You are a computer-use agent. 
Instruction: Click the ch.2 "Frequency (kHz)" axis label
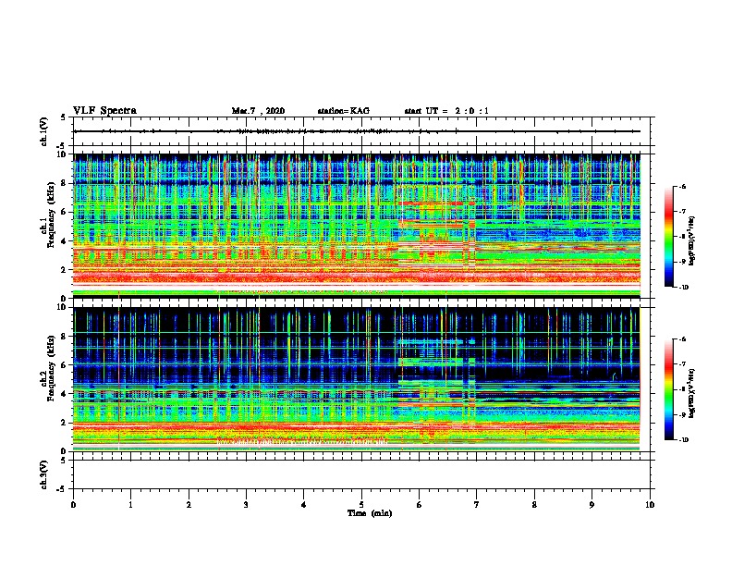52,368
